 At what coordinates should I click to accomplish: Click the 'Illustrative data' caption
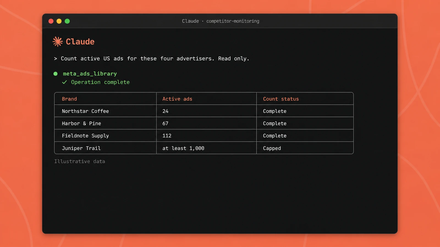[x=79, y=161]
